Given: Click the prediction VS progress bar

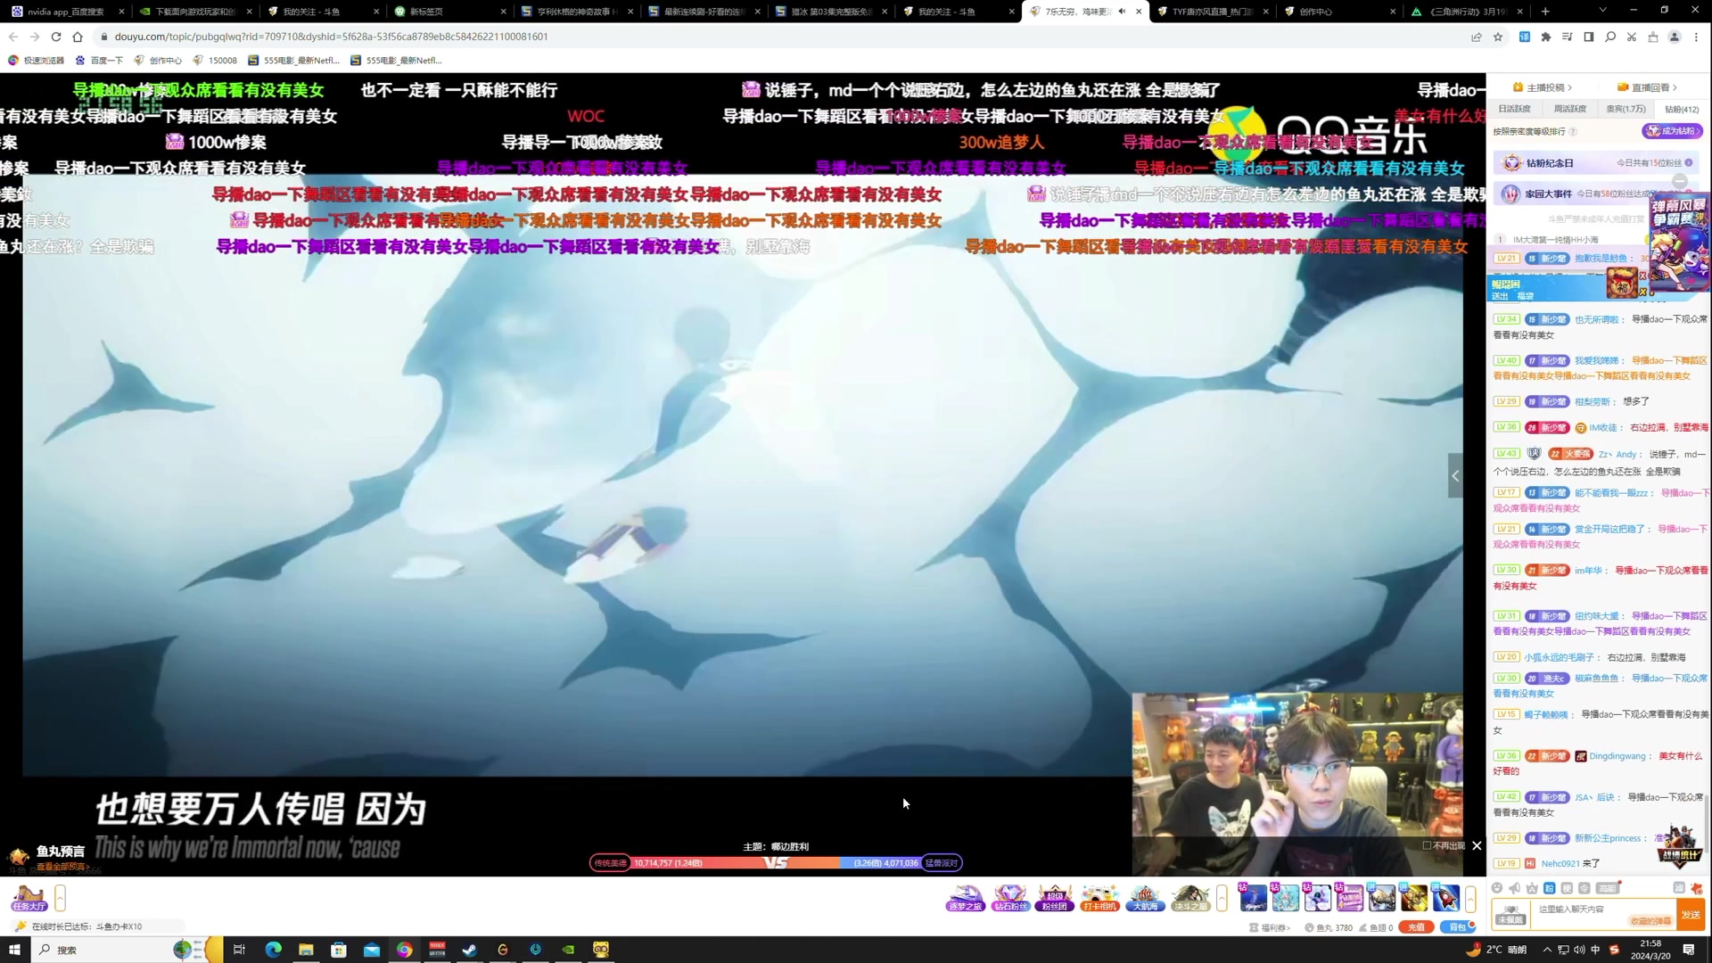Looking at the screenshot, I should 775,862.
